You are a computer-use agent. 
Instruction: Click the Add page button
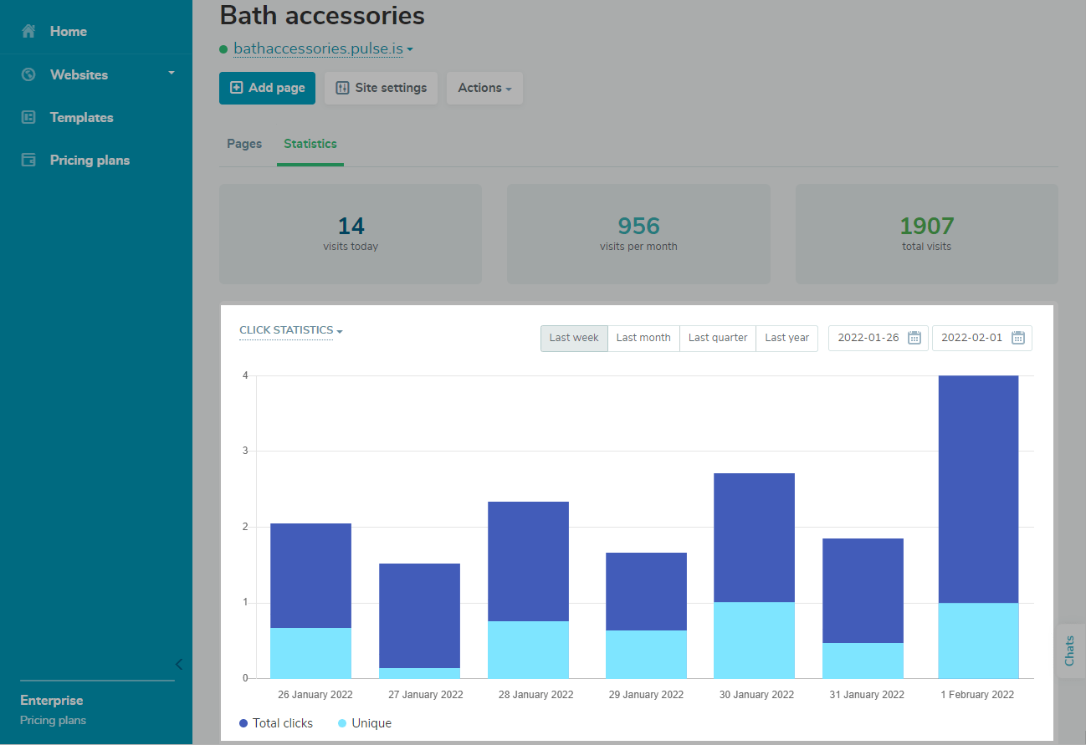click(267, 88)
